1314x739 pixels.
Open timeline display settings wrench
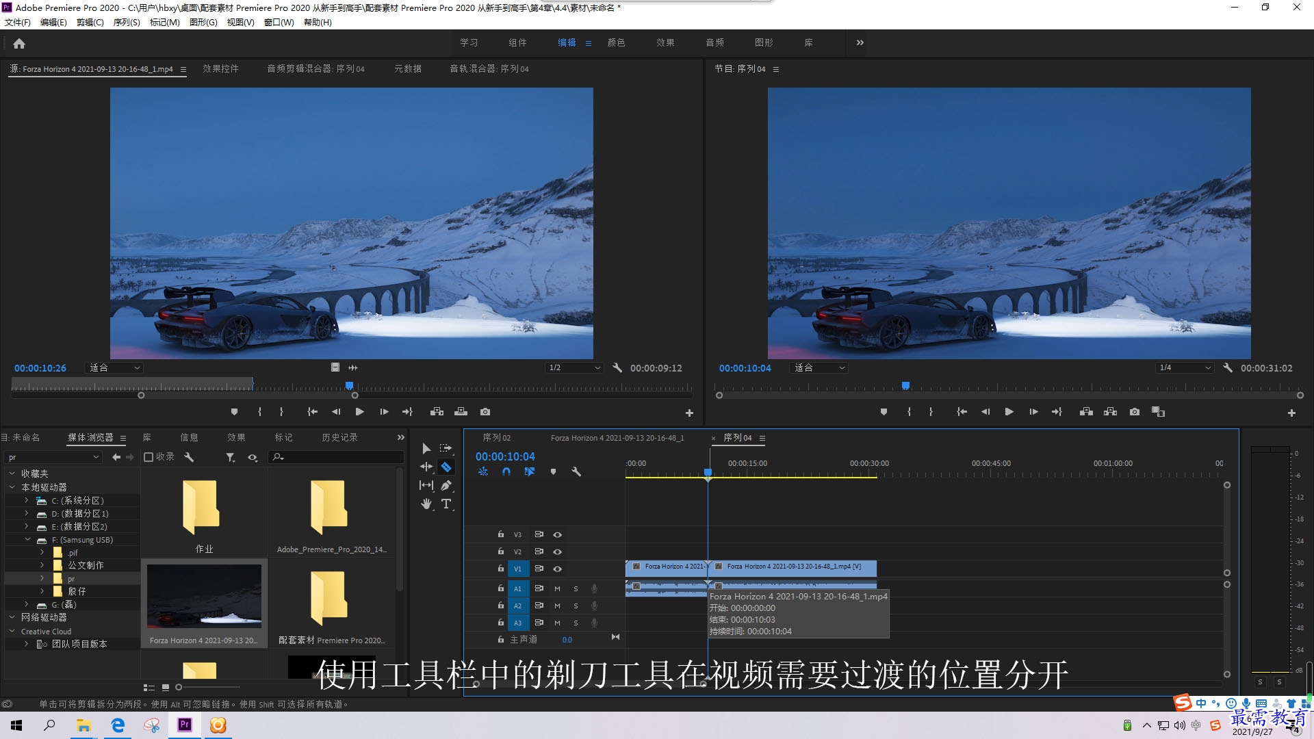[576, 471]
